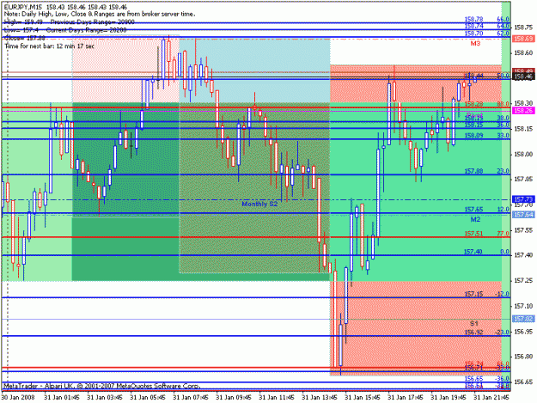Image resolution: width=537 pixels, height=403 pixels.
Task: Click the '31 Jan 21:45' time axis label
Action: (x=491, y=397)
